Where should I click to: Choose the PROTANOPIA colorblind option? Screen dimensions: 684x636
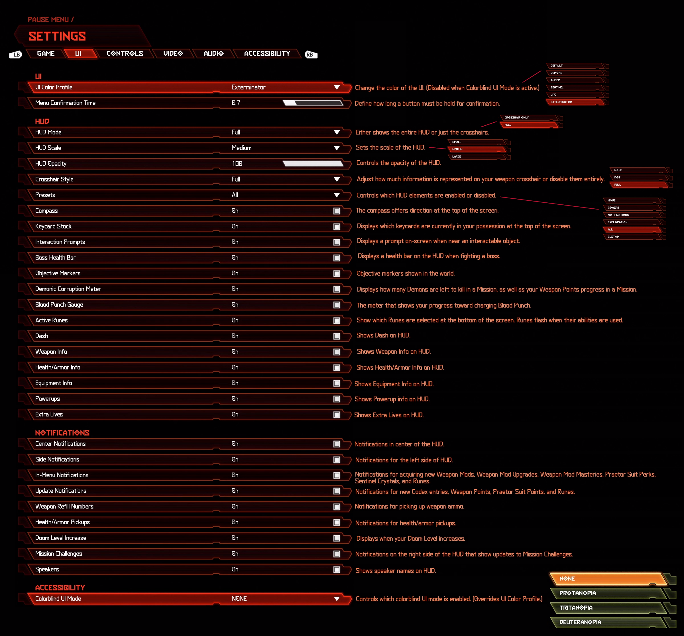point(608,593)
